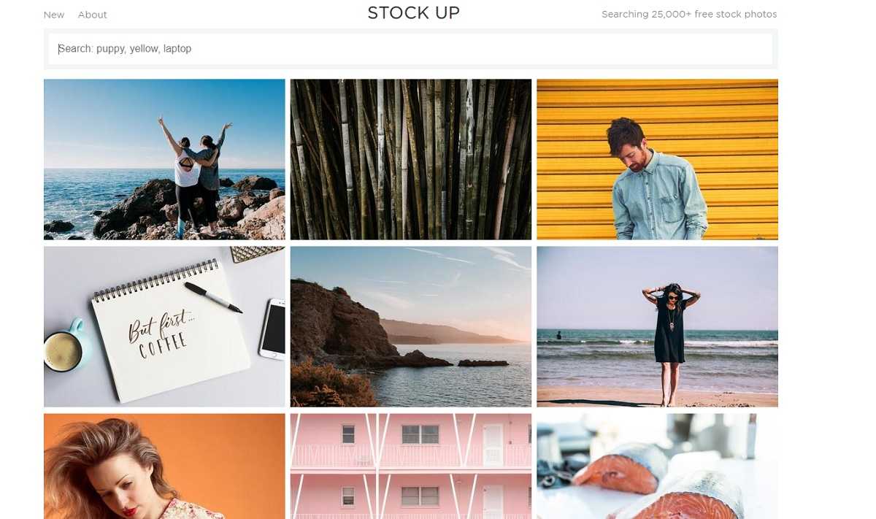Click the distant swimmer in the beach photo

(558, 336)
